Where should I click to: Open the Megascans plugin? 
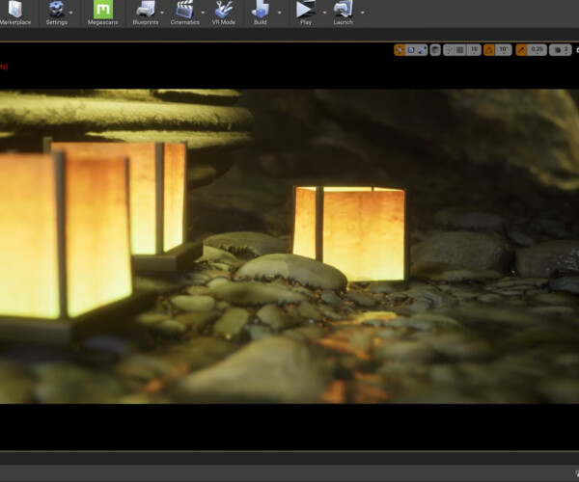pyautogui.click(x=102, y=12)
